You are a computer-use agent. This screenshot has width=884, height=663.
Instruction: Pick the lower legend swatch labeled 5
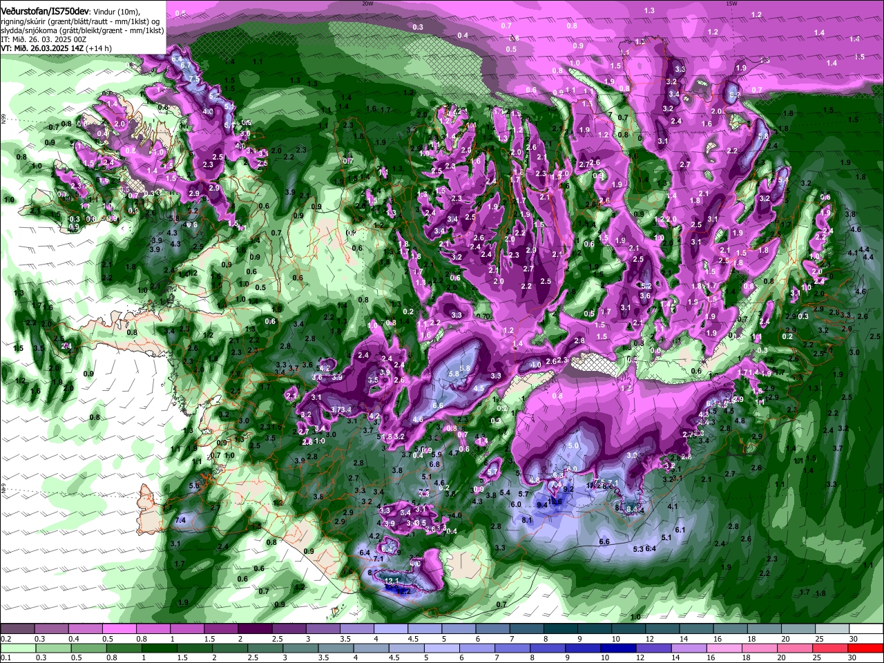point(441,648)
